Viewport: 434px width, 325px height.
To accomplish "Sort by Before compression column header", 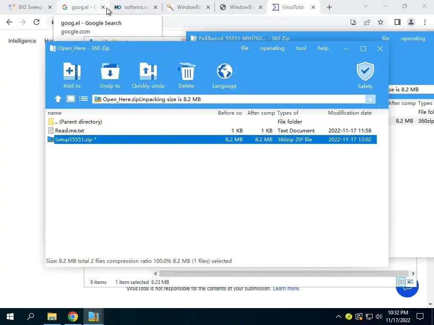I will tap(230, 113).
